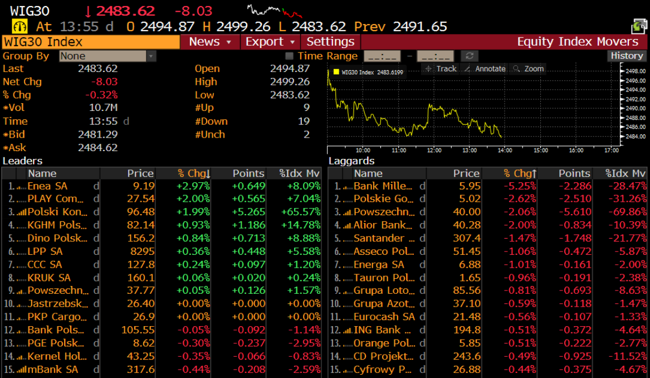
Task: Click the volume bars icon for ING Bank
Action: point(348,331)
